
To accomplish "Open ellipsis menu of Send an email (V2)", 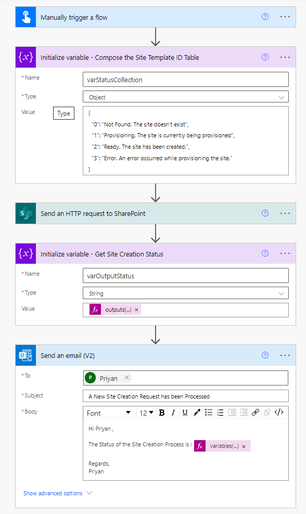I will click(x=285, y=355).
